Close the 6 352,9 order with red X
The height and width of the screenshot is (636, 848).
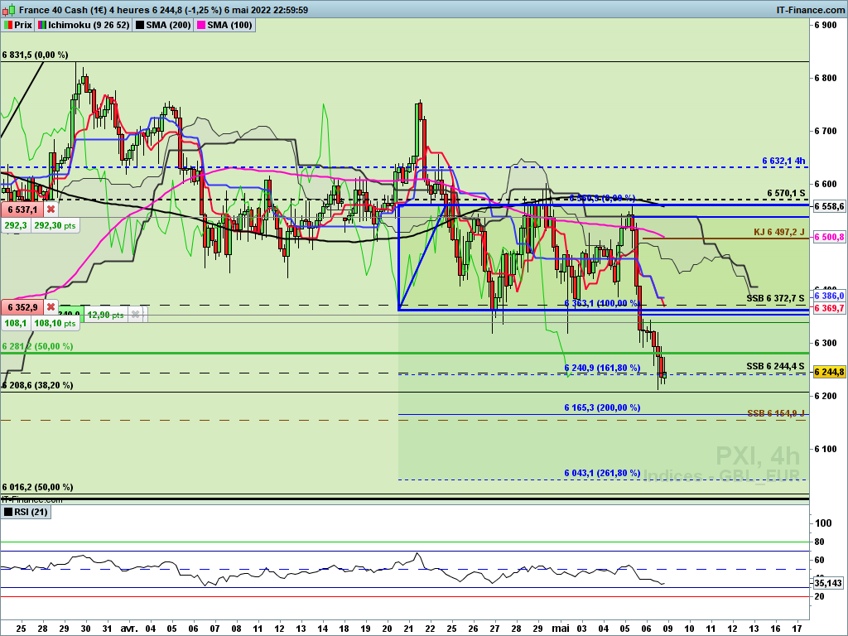click(x=51, y=307)
